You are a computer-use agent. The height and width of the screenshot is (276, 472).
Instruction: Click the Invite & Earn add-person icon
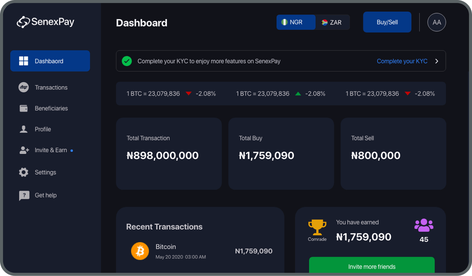coord(23,150)
